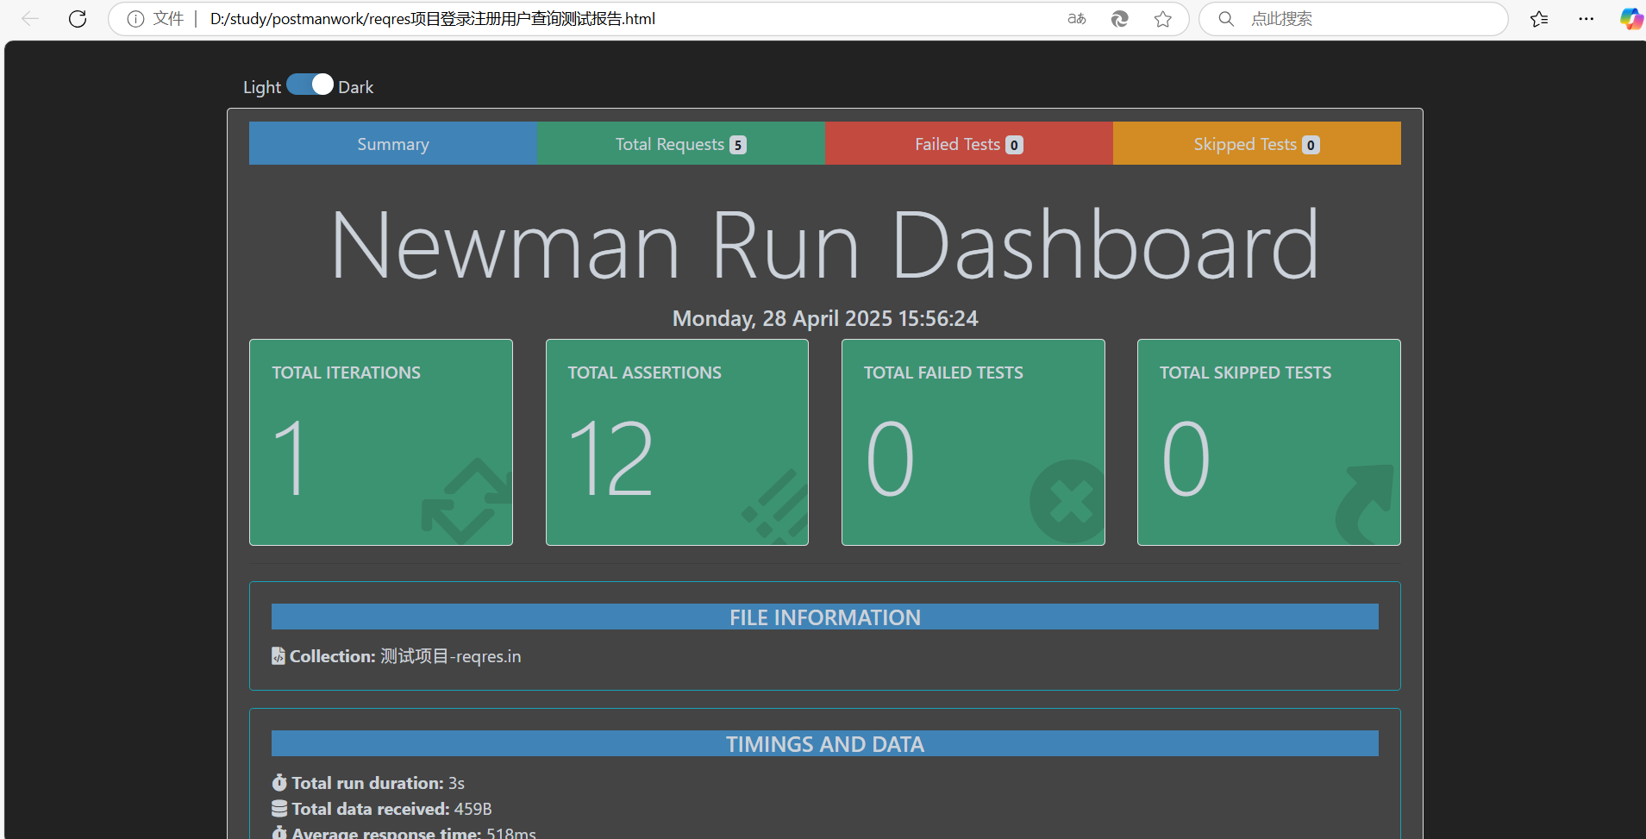Click the Total Failed Tests card
1646x839 pixels.
coord(973,442)
